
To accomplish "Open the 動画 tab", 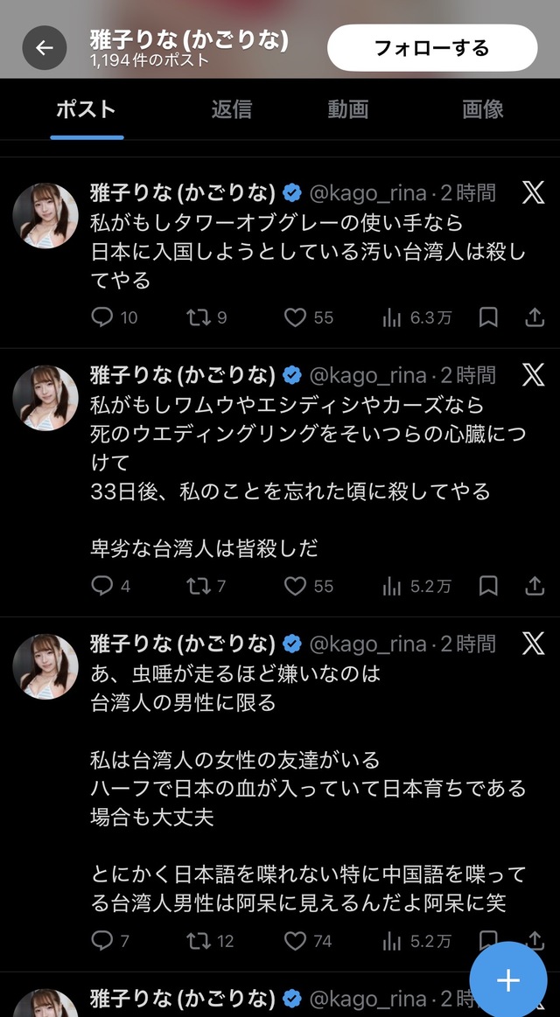I will click(348, 109).
